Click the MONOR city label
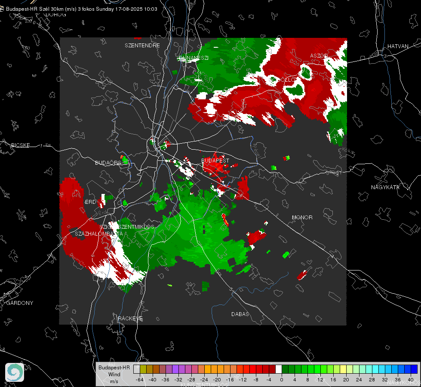 coord(302,217)
